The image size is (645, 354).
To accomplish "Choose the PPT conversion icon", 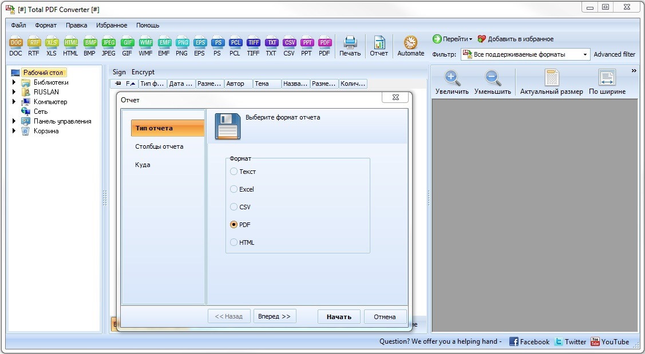I will tap(307, 46).
